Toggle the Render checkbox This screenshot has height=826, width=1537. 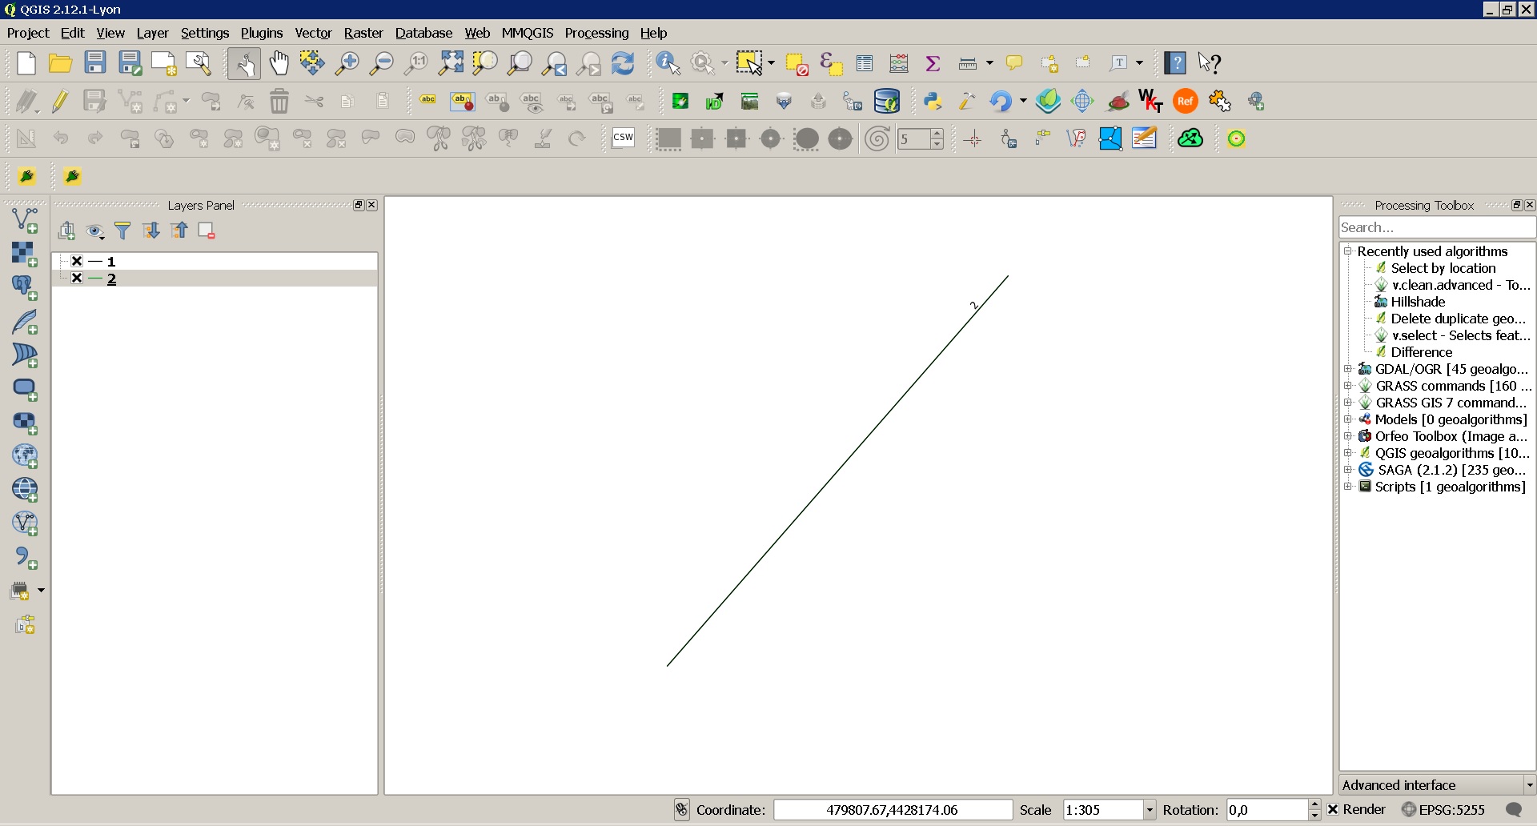(x=1333, y=810)
